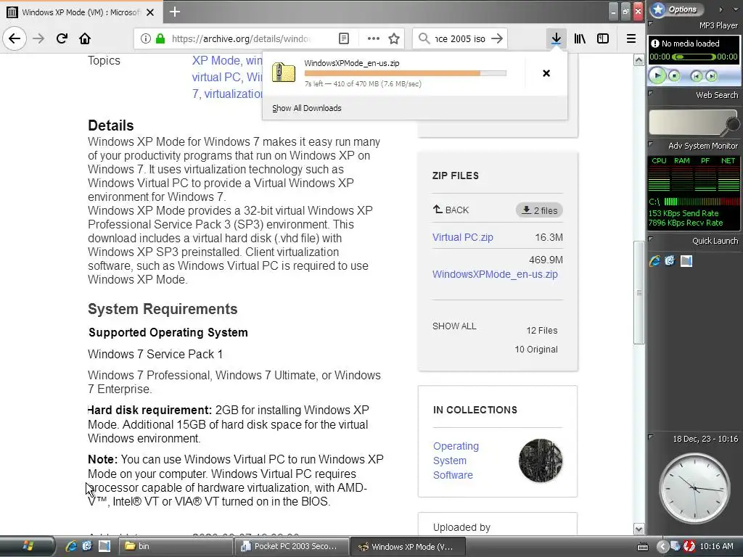Click the Operating System Software collection thumbnail
This screenshot has height=557, width=743.
click(540, 461)
